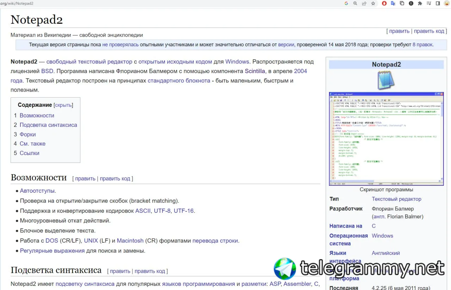This screenshot has height=290, width=451.
Task: Jump to contents entry 'См. также'
Action: pyautogui.click(x=32, y=144)
